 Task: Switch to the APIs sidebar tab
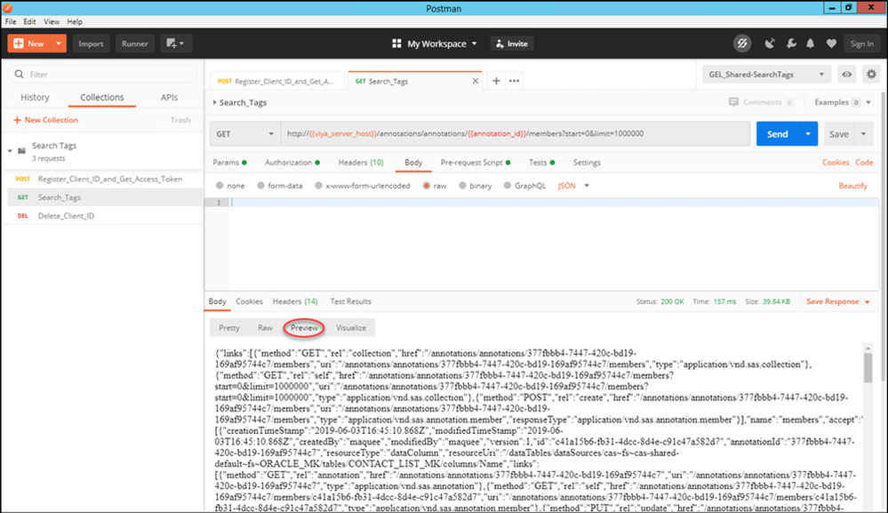click(169, 98)
